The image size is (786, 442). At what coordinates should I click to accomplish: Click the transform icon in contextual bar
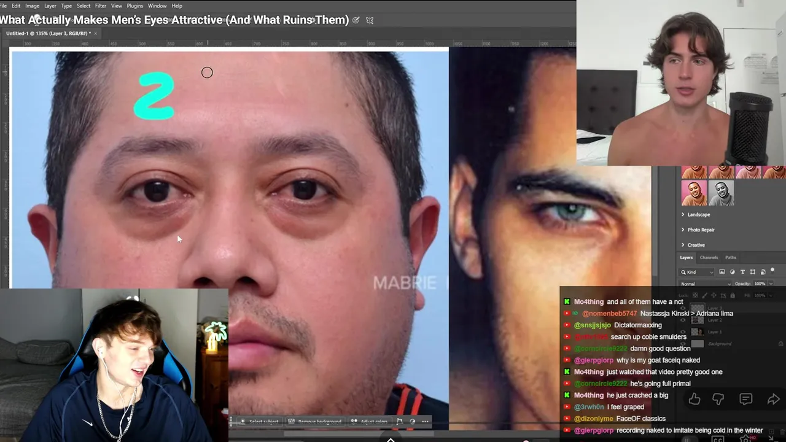click(x=400, y=422)
